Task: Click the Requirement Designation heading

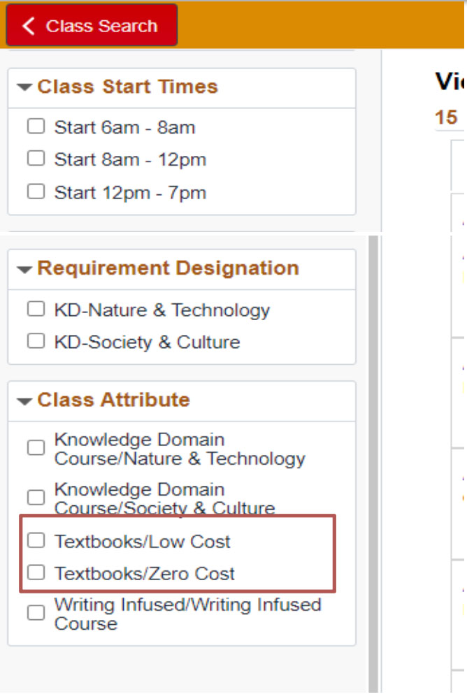Action: (x=168, y=268)
